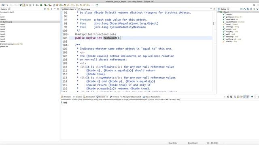The height and width of the screenshot is (145, 259).
Task: Maximize the editor area
Action: (214, 9)
